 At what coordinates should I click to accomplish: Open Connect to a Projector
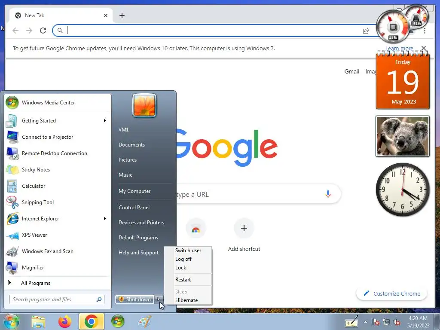click(x=58, y=137)
